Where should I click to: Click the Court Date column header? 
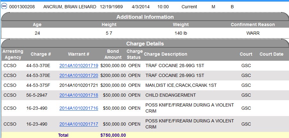point(271,54)
